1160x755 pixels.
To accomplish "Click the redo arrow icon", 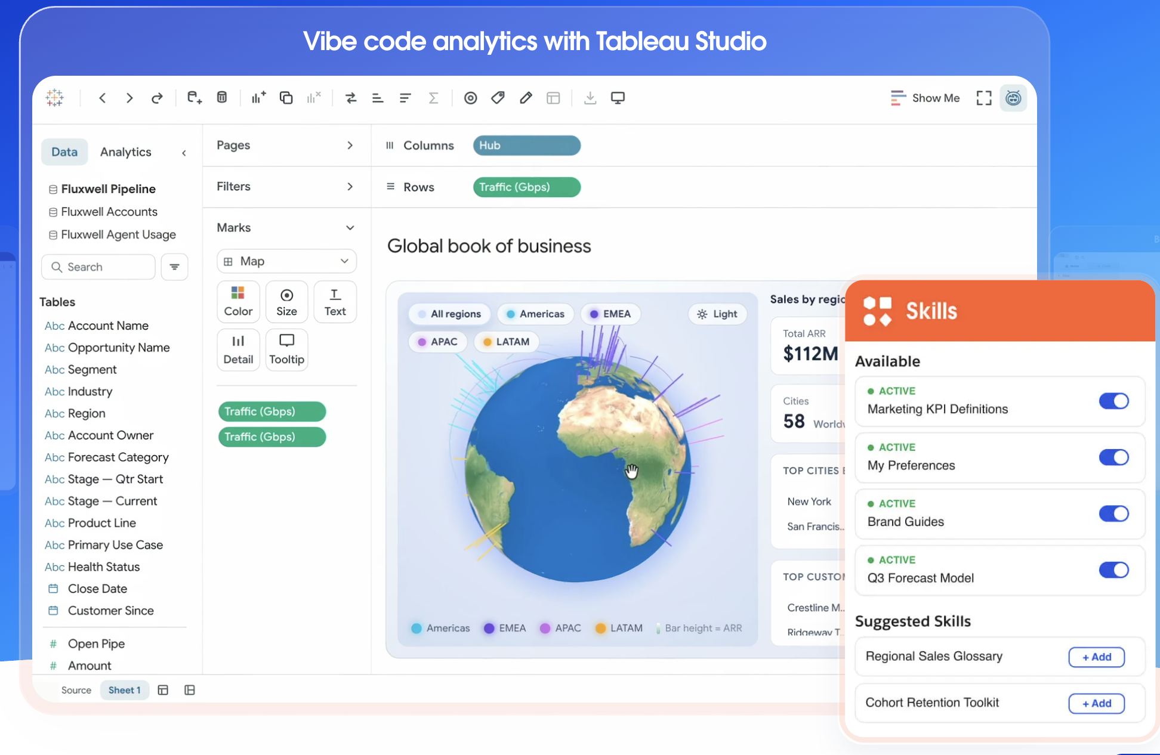I will click(157, 98).
